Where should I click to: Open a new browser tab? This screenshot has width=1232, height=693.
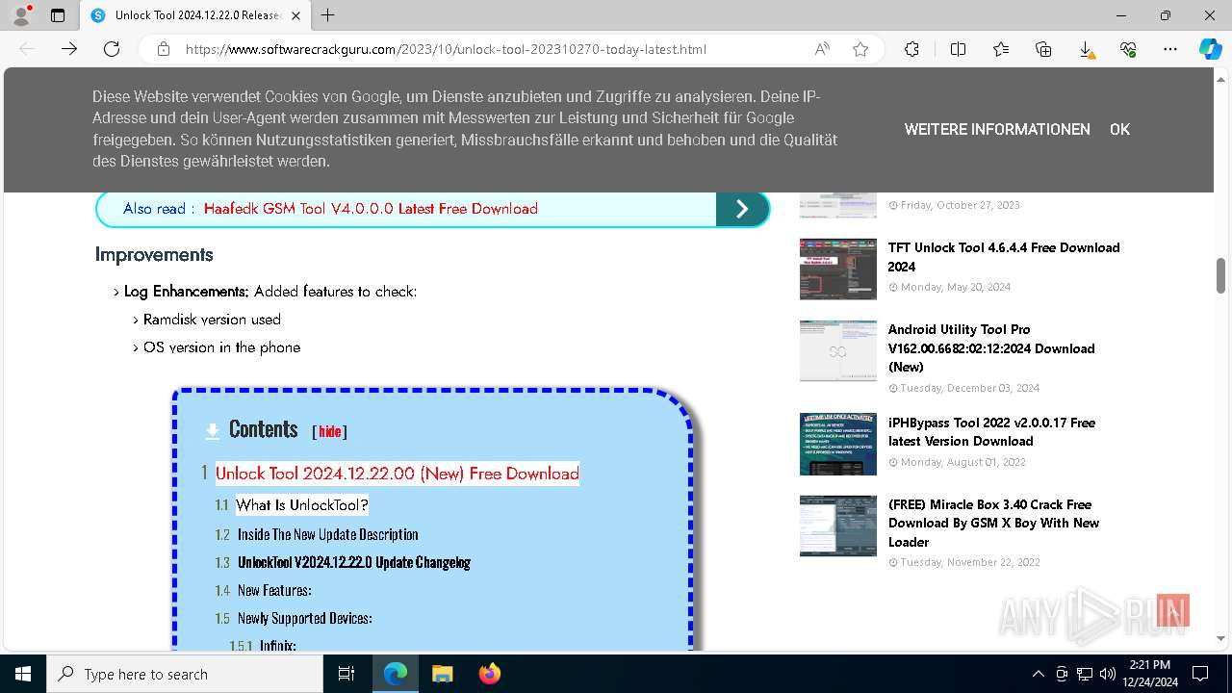pyautogui.click(x=328, y=15)
